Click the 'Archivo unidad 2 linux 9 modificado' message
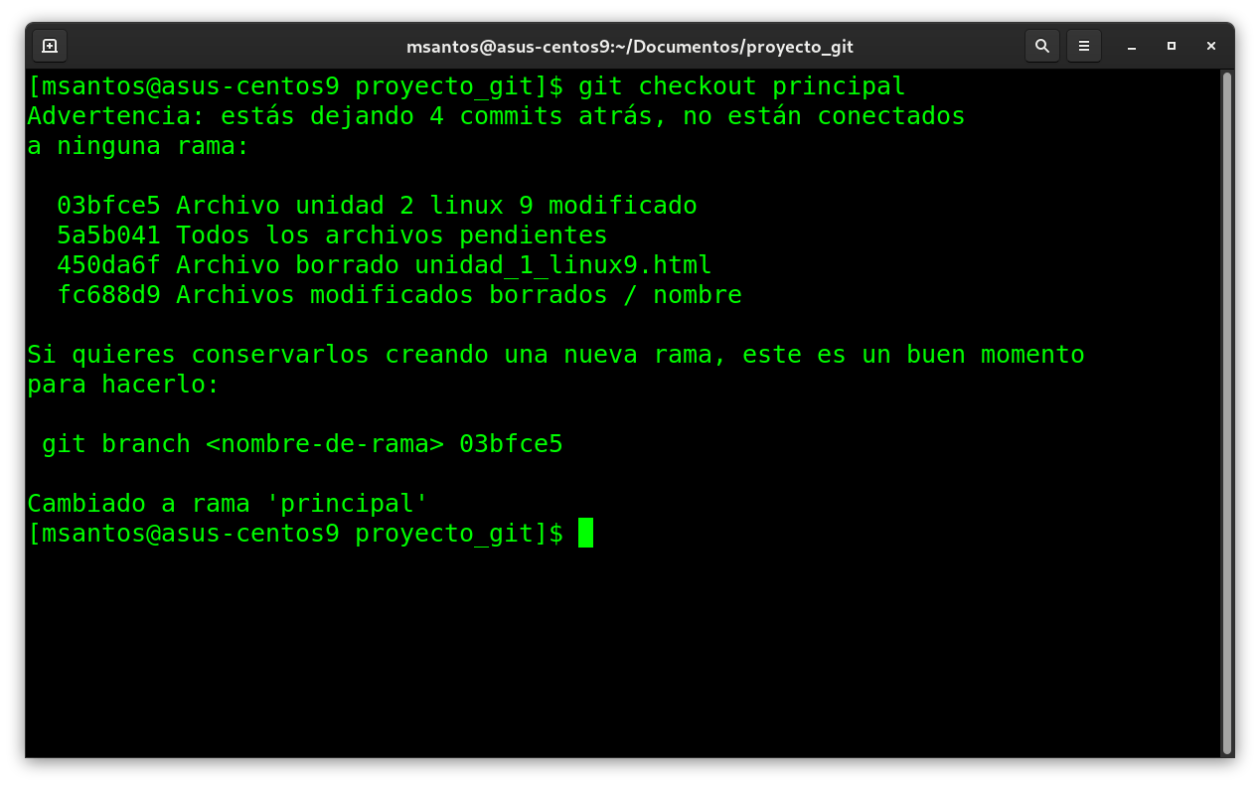 [436, 206]
